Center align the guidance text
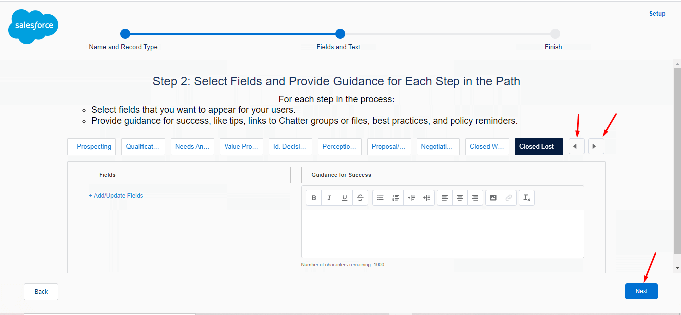Screen dimensions: 681x315 coord(460,198)
